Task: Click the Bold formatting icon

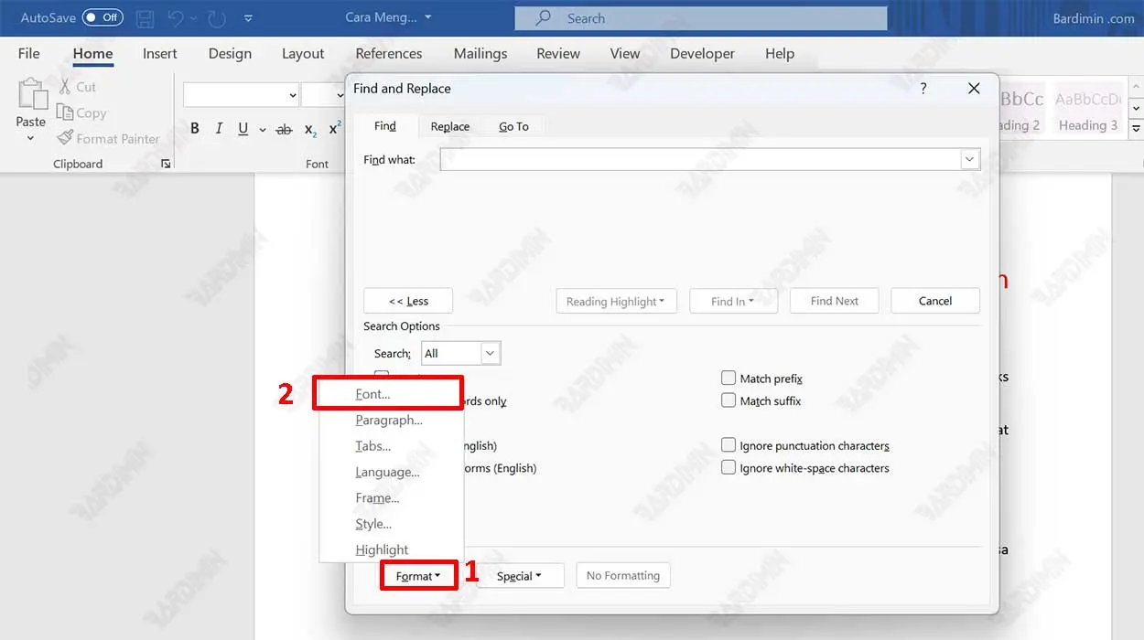Action: 195,129
